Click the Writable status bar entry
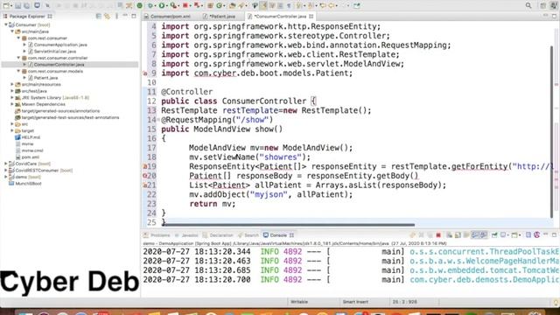The height and width of the screenshot is (315, 560). (299, 302)
